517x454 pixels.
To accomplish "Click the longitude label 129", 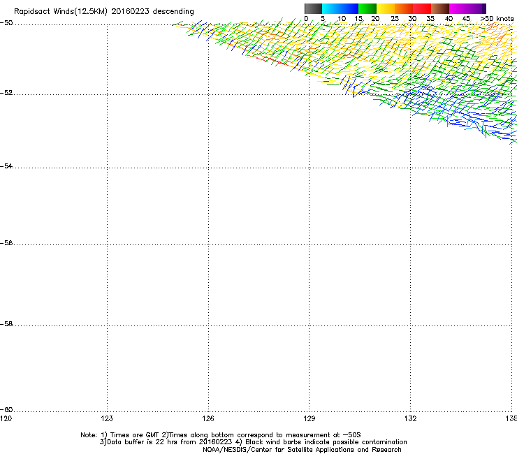I will click(310, 418).
